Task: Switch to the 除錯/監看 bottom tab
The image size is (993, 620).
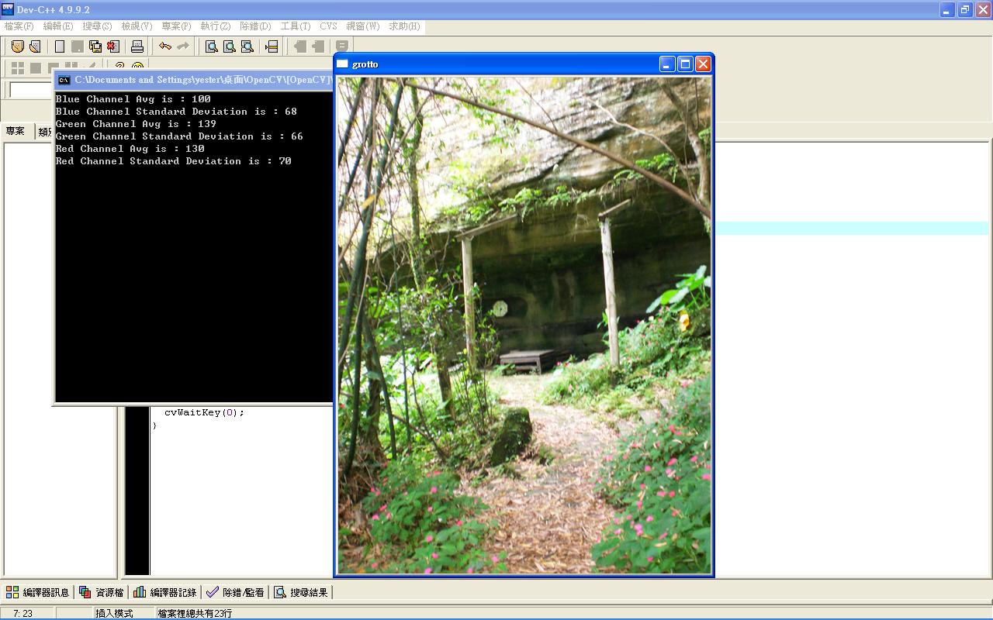Action: click(236, 592)
